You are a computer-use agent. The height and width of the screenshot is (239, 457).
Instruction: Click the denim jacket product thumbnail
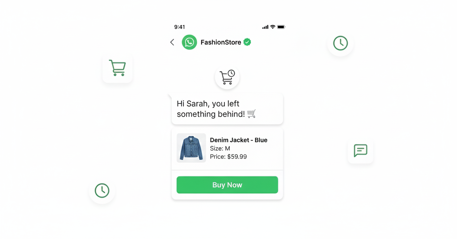191,148
